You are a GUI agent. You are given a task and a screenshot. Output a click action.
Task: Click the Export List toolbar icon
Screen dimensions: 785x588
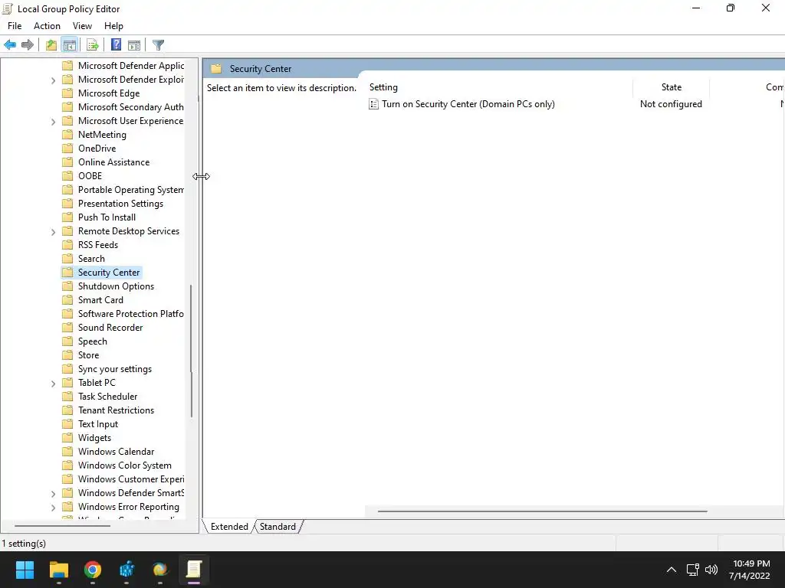[x=93, y=45]
